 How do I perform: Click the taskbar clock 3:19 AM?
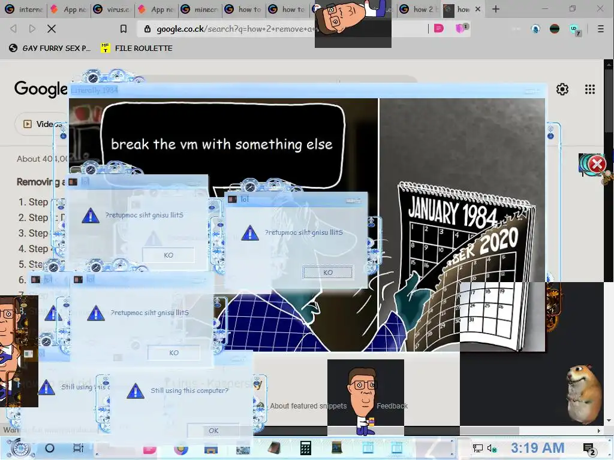[x=537, y=448]
